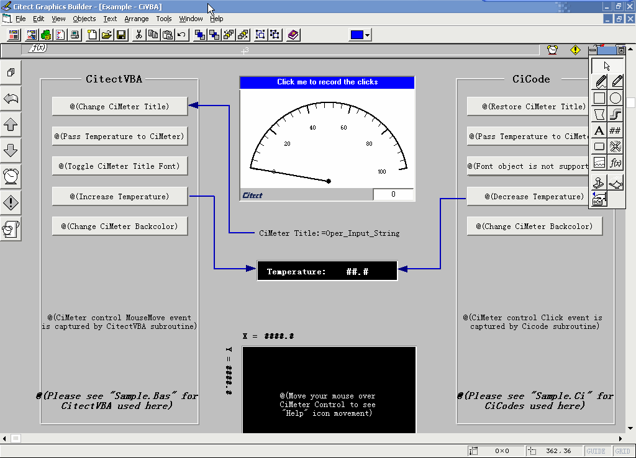Select the alarm clock sidebar icon

pyautogui.click(x=11, y=176)
